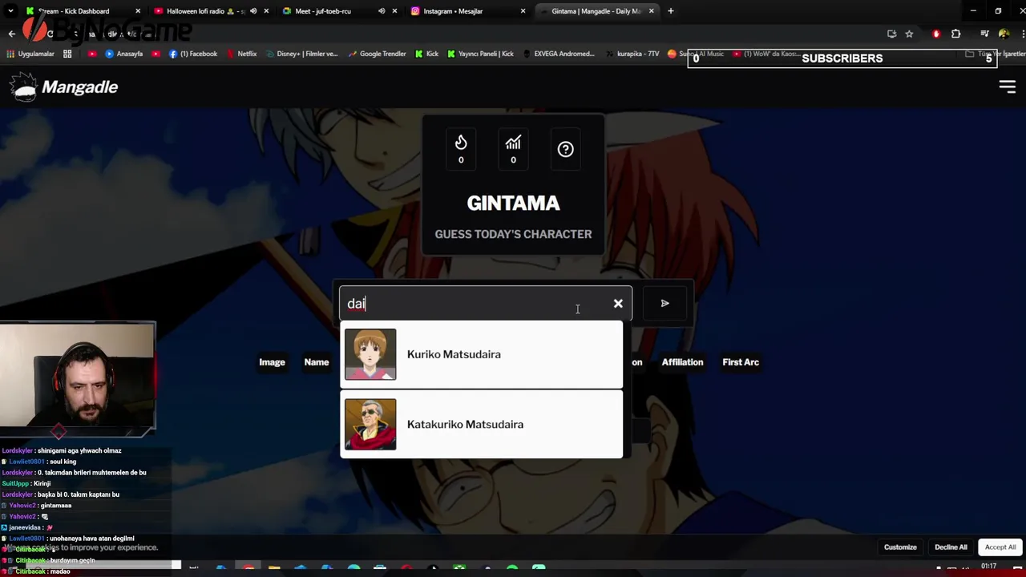Click the Name column header
This screenshot has width=1026, height=577.
[x=317, y=362]
